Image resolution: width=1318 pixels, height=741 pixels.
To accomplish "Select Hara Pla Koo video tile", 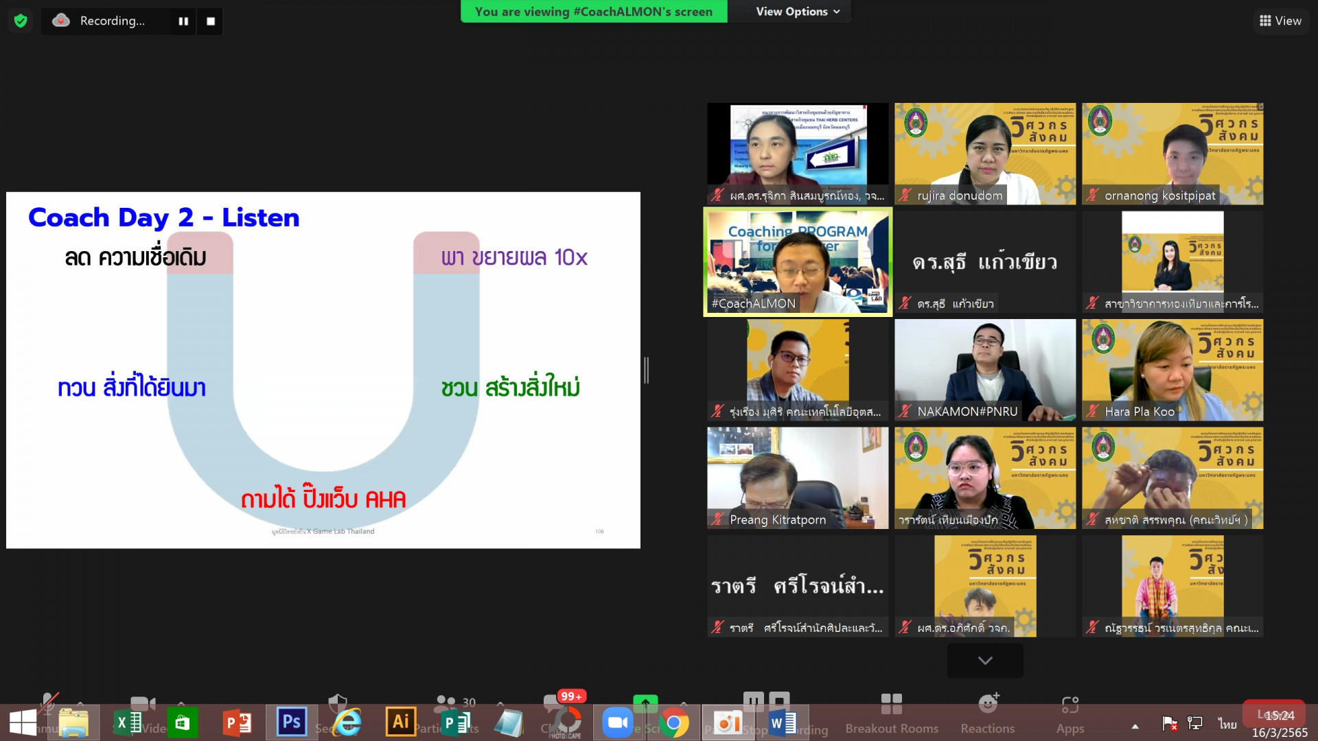I will point(1172,370).
